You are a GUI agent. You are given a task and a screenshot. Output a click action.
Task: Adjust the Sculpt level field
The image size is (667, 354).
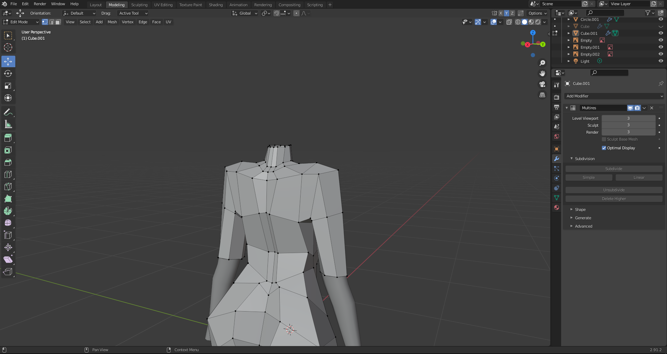[x=628, y=125]
